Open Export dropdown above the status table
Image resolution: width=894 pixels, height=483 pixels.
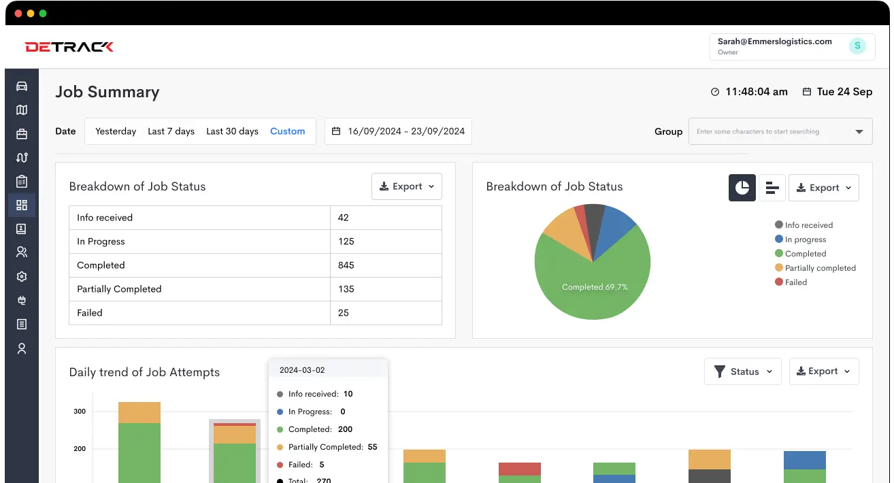tap(407, 186)
